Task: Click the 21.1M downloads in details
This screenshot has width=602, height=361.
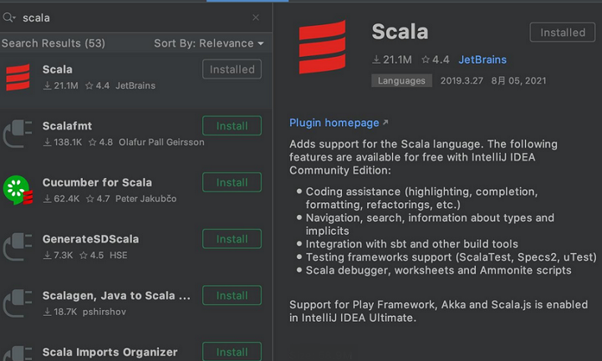Action: pos(392,59)
